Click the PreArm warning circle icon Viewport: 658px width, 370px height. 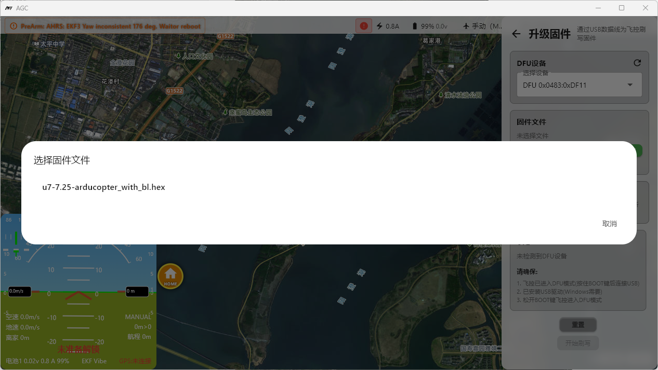point(14,26)
